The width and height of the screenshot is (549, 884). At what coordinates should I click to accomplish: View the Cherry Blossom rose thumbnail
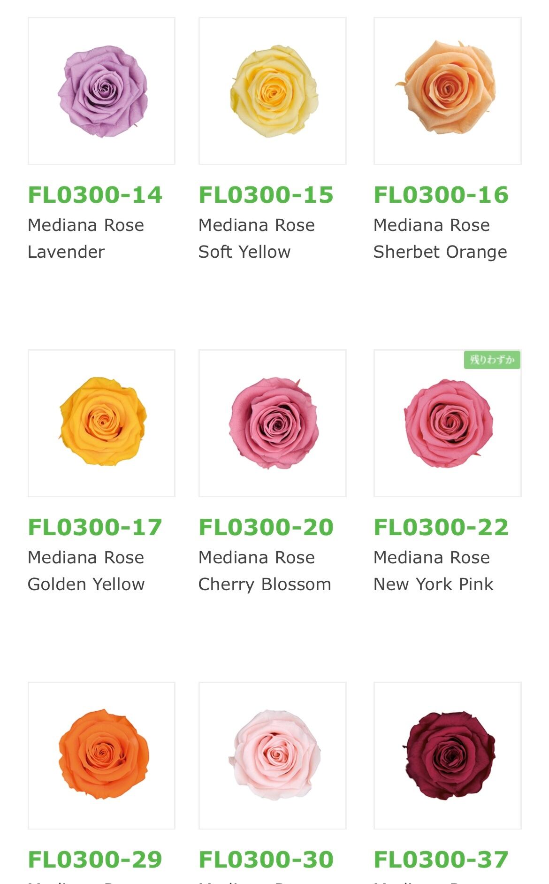coord(272,423)
